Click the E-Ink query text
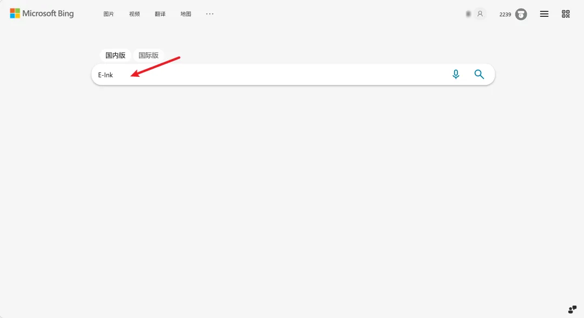584x318 pixels. (x=105, y=75)
